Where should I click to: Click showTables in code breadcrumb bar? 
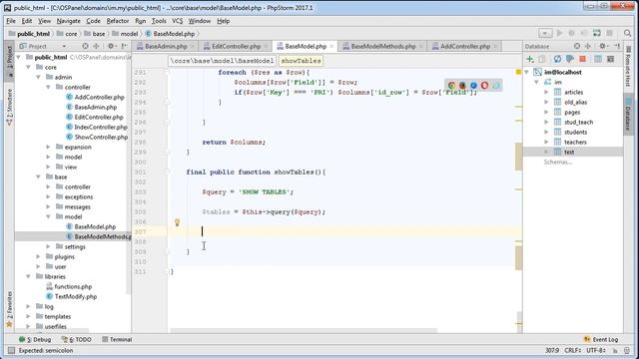(301, 61)
